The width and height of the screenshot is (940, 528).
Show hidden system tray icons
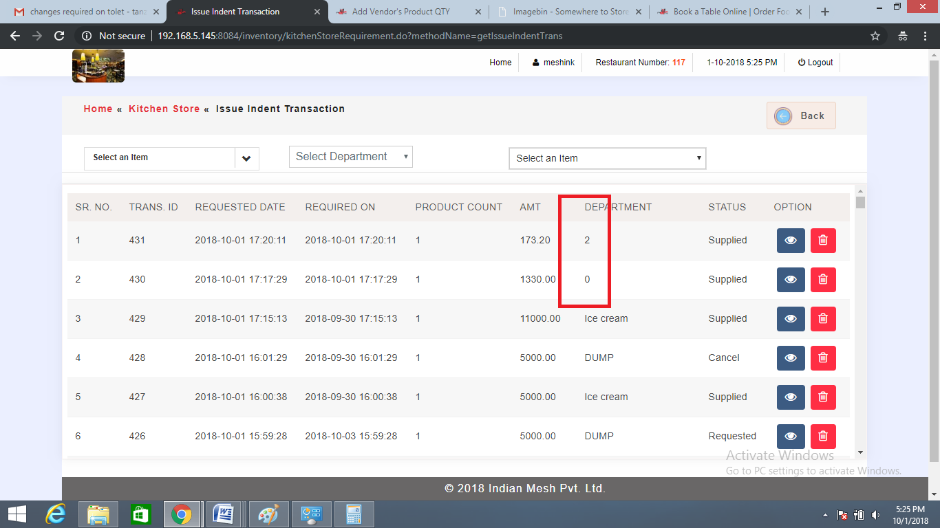(x=826, y=515)
